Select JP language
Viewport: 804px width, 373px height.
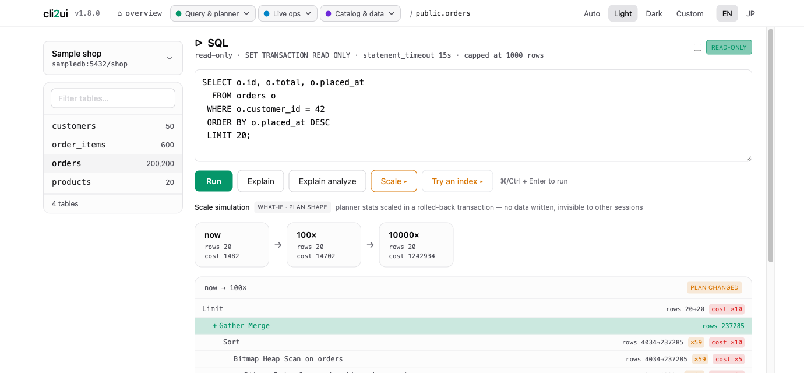pos(751,13)
